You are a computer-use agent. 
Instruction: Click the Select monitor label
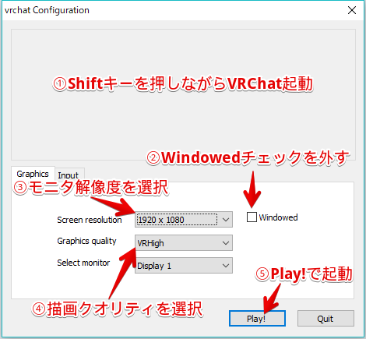pos(83,263)
